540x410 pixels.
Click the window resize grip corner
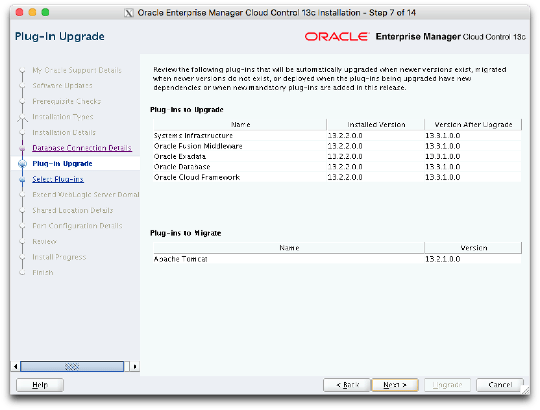point(525,390)
